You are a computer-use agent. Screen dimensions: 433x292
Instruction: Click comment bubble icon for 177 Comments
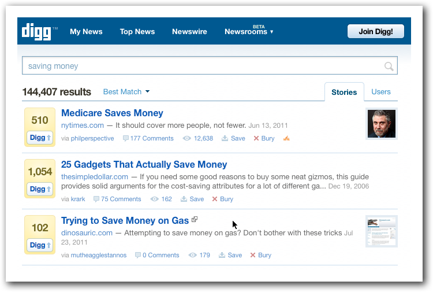(126, 138)
